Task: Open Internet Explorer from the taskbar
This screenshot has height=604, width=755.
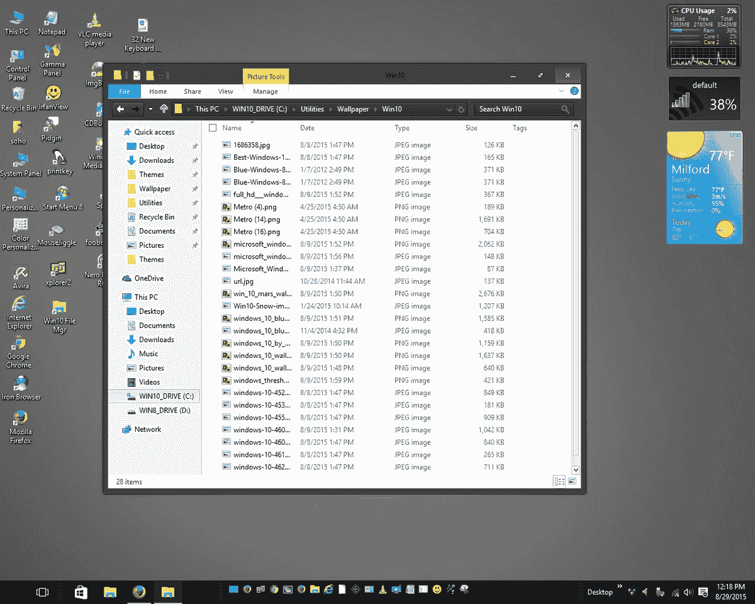Action: (330, 590)
